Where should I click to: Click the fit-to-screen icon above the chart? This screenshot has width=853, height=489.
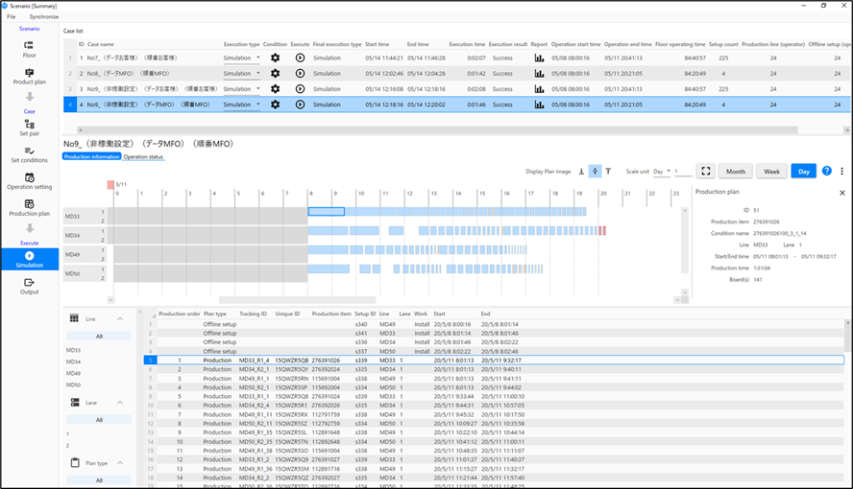coord(706,171)
